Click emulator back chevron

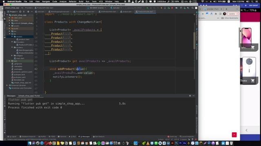coord(246,130)
